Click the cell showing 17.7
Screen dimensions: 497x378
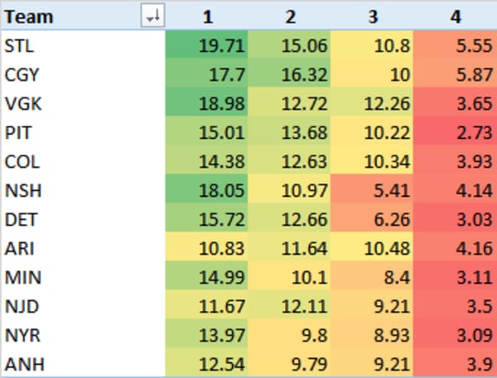206,73
